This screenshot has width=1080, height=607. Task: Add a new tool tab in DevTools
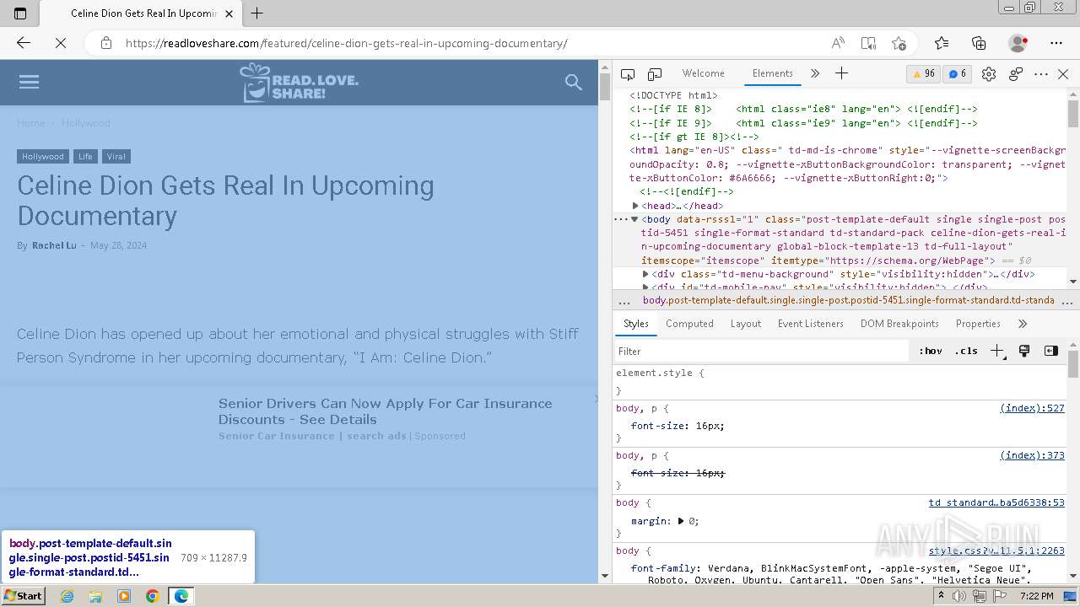click(841, 74)
